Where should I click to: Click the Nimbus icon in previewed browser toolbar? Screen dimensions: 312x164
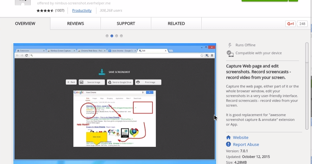207,56
